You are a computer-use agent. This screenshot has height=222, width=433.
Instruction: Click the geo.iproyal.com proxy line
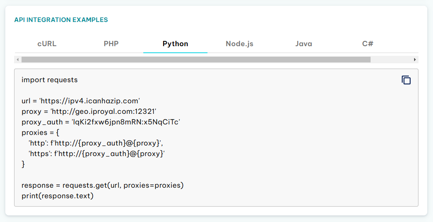(89, 112)
